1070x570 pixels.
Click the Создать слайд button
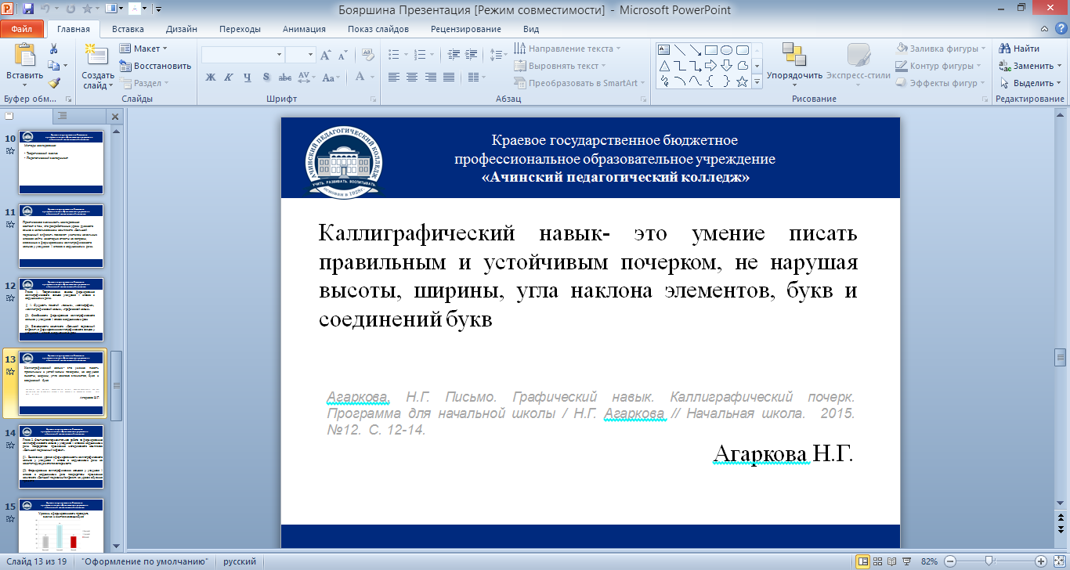(x=98, y=66)
